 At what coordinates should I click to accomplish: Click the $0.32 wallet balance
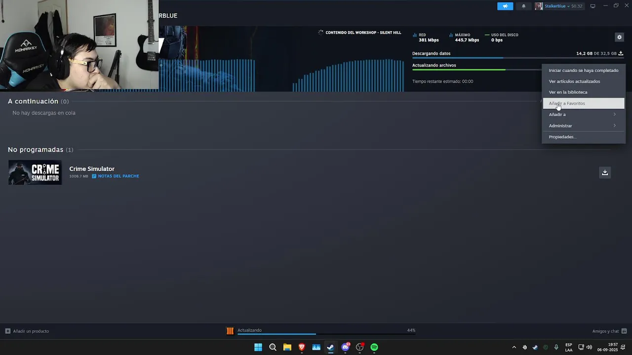tap(577, 6)
